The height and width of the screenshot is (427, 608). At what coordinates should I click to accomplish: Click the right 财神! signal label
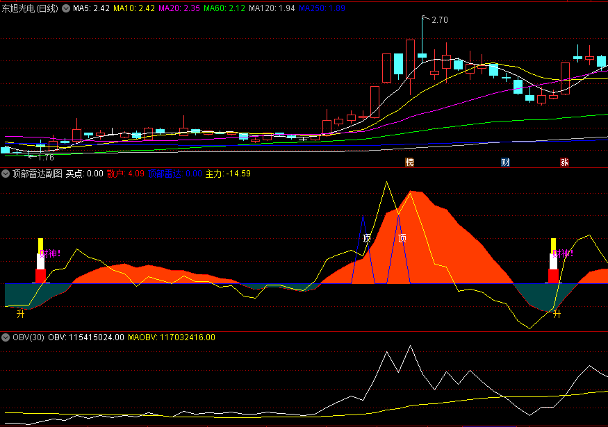(563, 254)
